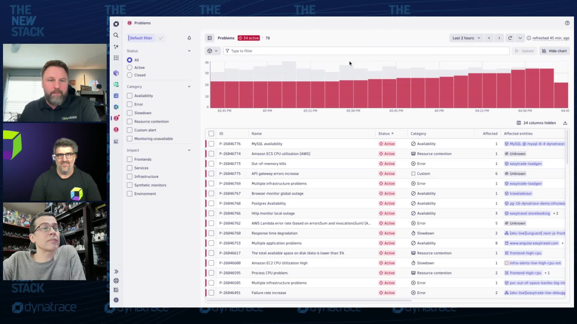Screen dimensions: 577x324
Task: Toggle the select-all rows checkbox in header
Action: [x=211, y=134]
